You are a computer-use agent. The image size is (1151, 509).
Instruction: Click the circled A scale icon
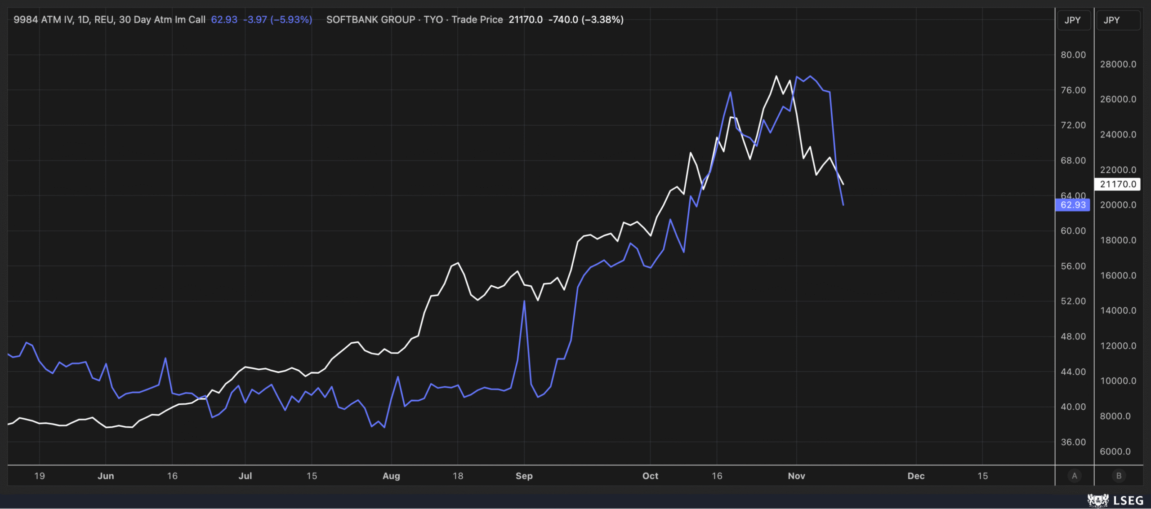coord(1075,476)
